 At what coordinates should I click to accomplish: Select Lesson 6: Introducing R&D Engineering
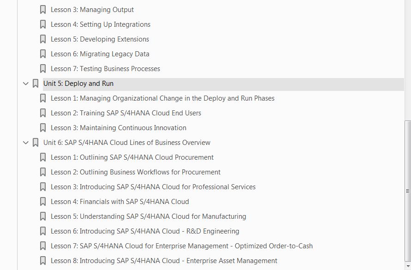145,231
